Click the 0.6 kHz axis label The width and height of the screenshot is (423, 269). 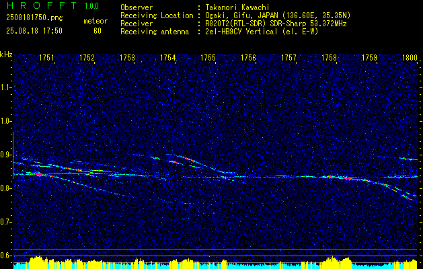pyautogui.click(x=6, y=256)
